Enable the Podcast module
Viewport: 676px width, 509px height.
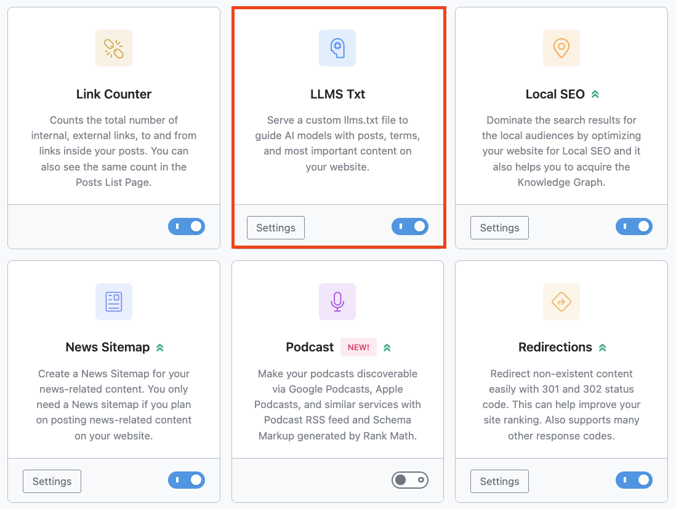[410, 480]
